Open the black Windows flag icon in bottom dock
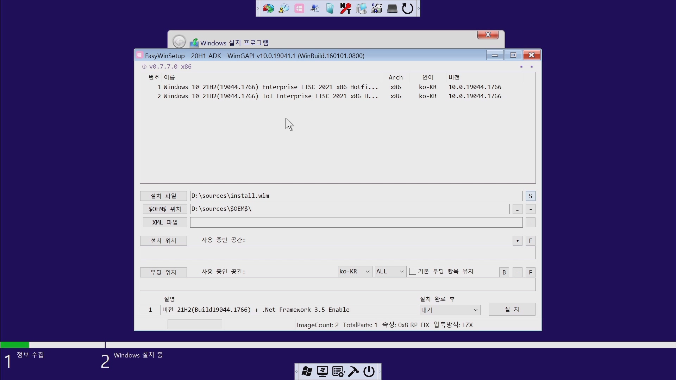This screenshot has height=380, width=676. pos(307,372)
